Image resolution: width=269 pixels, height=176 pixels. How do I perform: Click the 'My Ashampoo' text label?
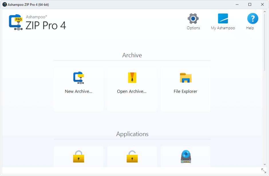[x=223, y=28]
